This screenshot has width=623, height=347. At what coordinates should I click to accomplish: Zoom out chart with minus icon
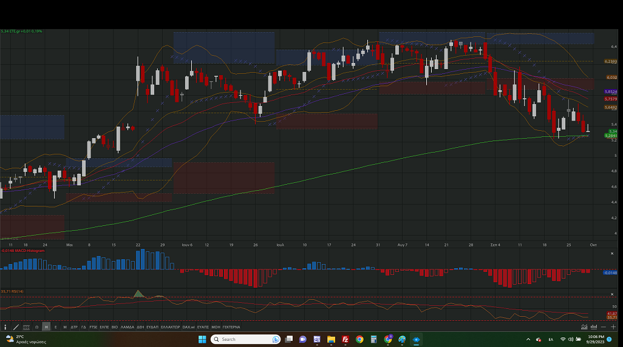[604, 327]
